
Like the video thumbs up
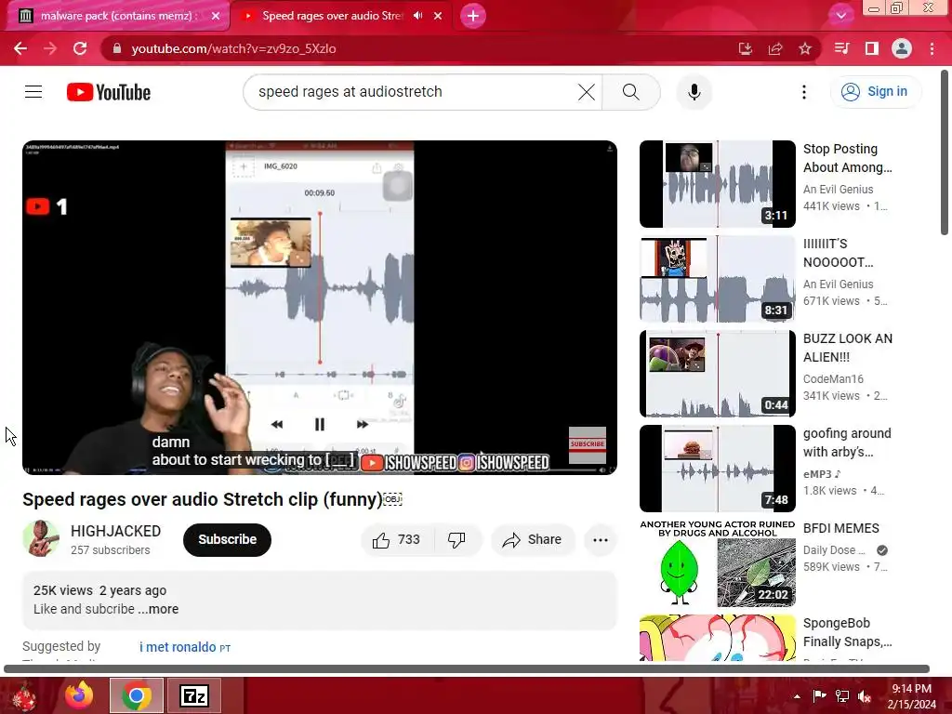(x=396, y=540)
